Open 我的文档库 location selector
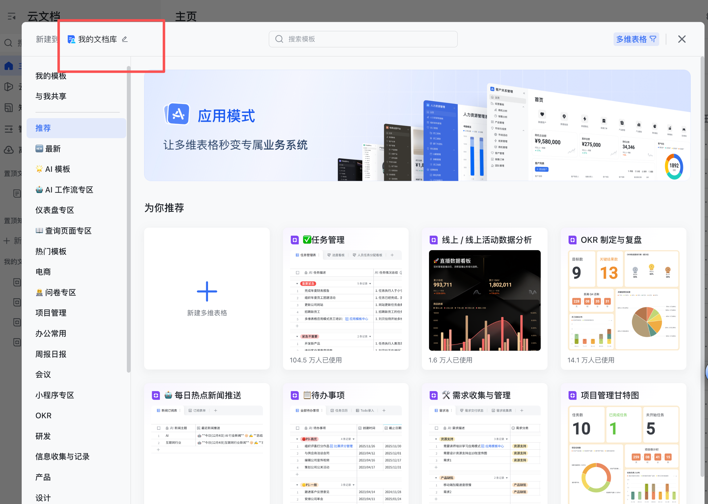This screenshot has width=708, height=504. 97,39
